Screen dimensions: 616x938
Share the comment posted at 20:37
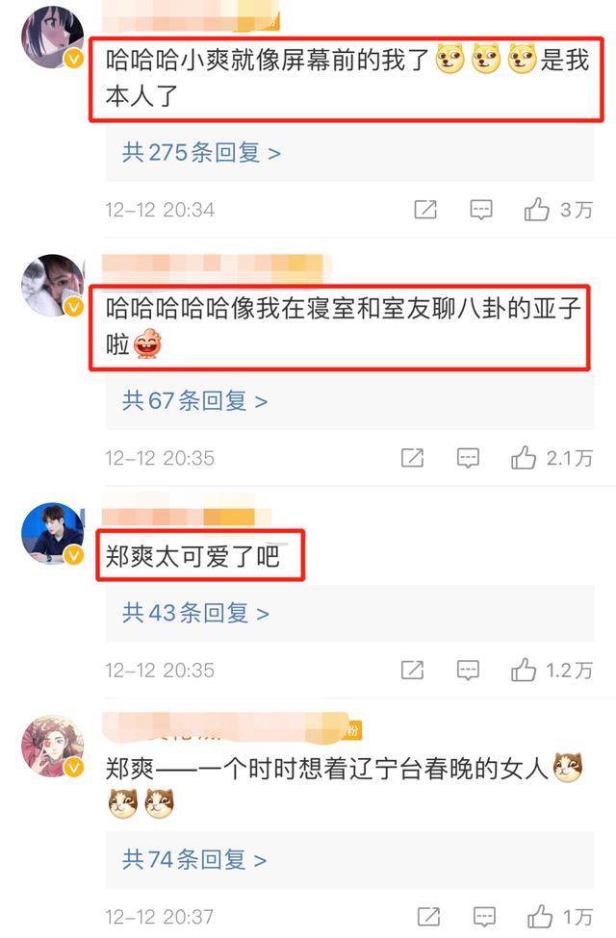428,917
